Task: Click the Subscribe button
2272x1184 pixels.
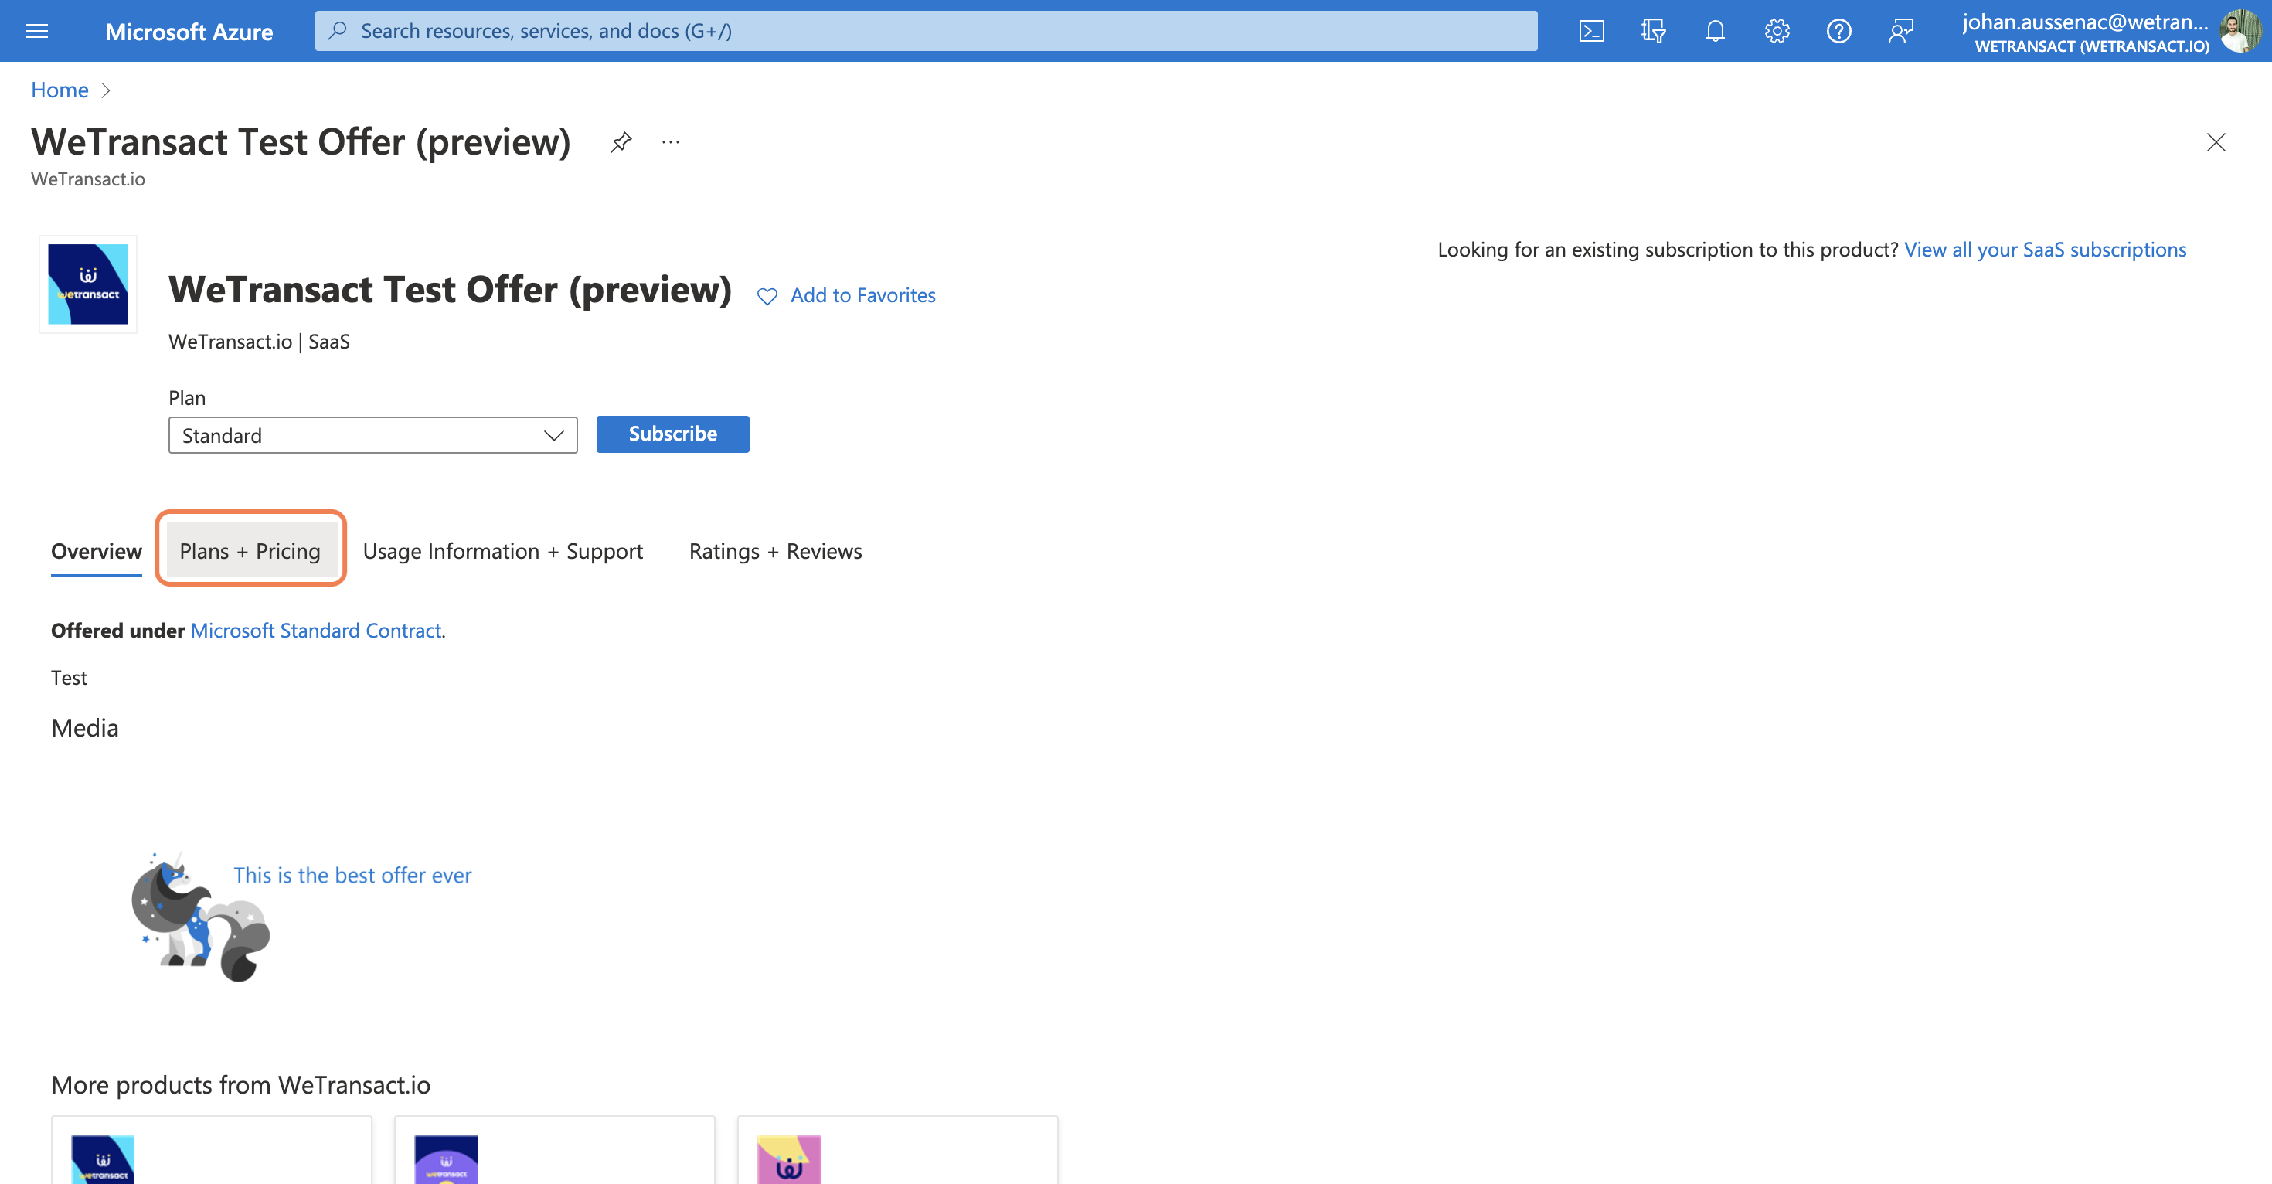Action: (673, 434)
